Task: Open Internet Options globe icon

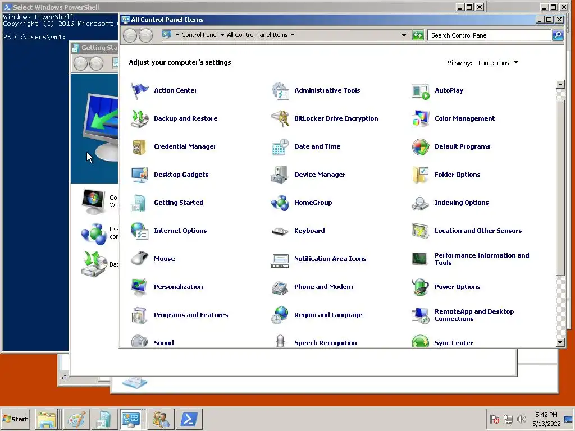Action: coord(139,231)
